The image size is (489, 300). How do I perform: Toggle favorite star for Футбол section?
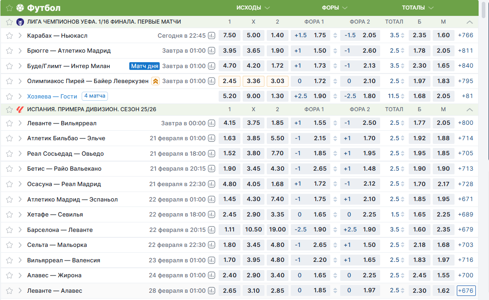click(x=9, y=8)
